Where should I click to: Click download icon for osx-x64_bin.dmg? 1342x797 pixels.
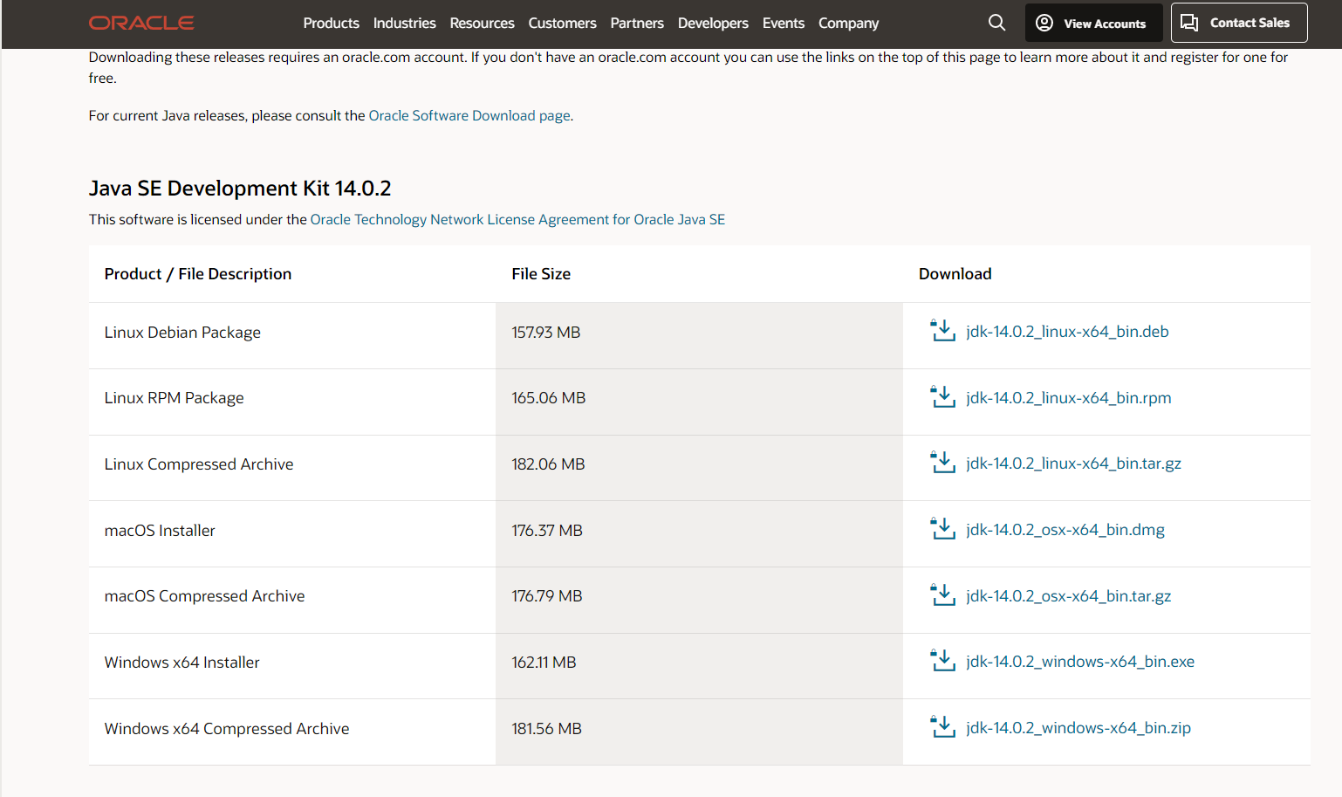pyautogui.click(x=943, y=529)
